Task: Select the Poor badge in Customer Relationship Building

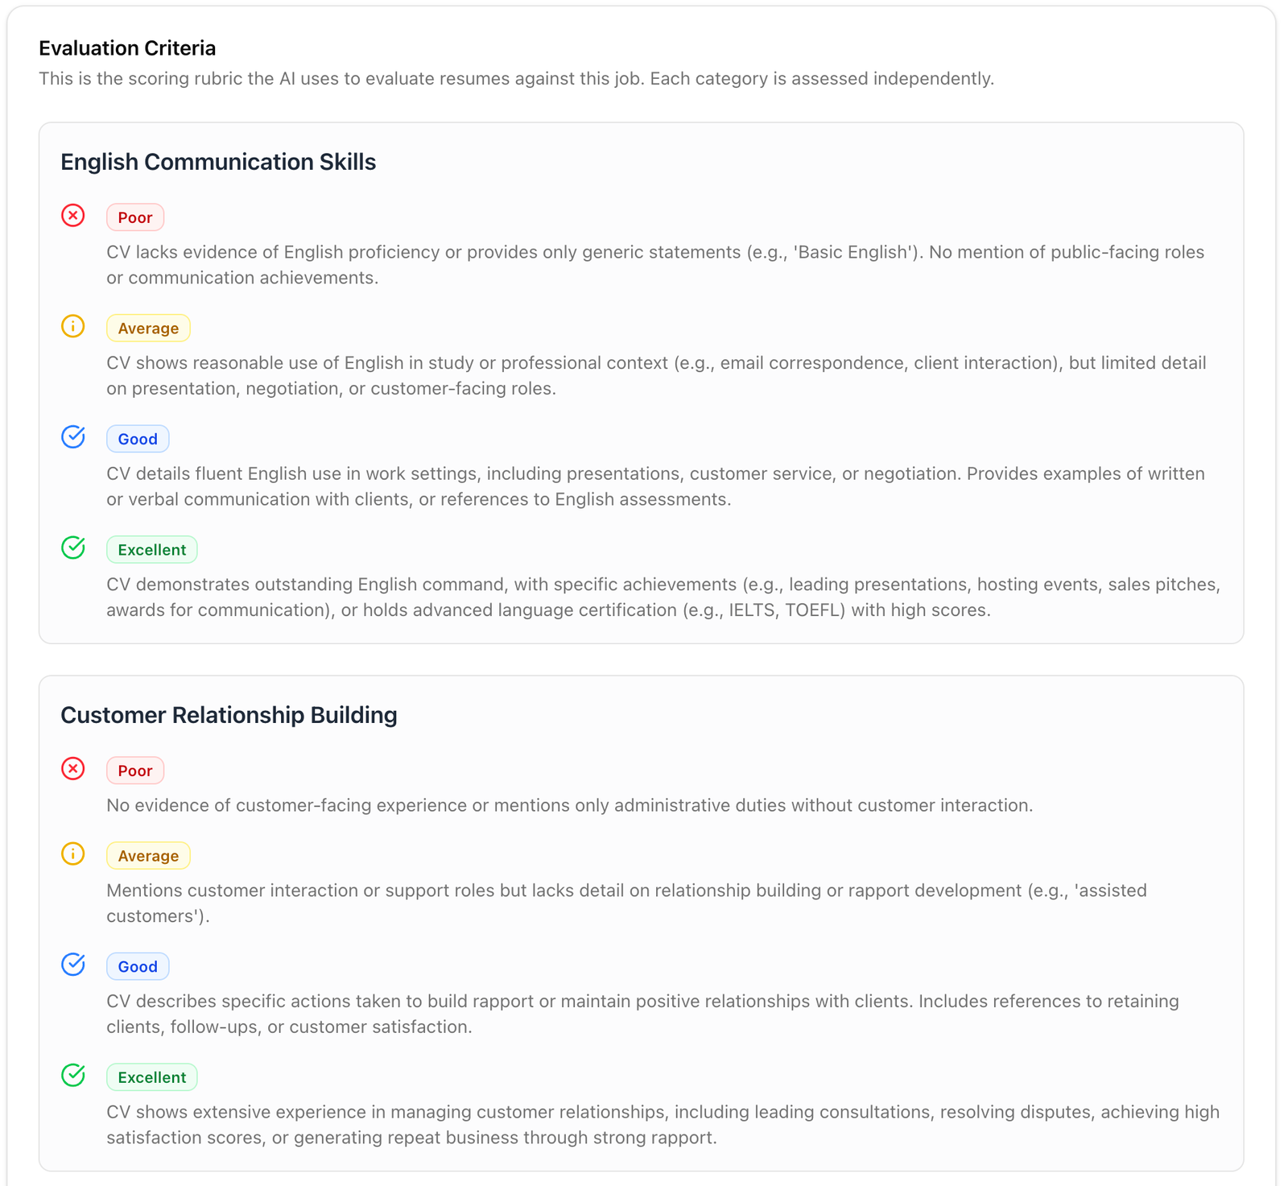Action: [x=135, y=771]
